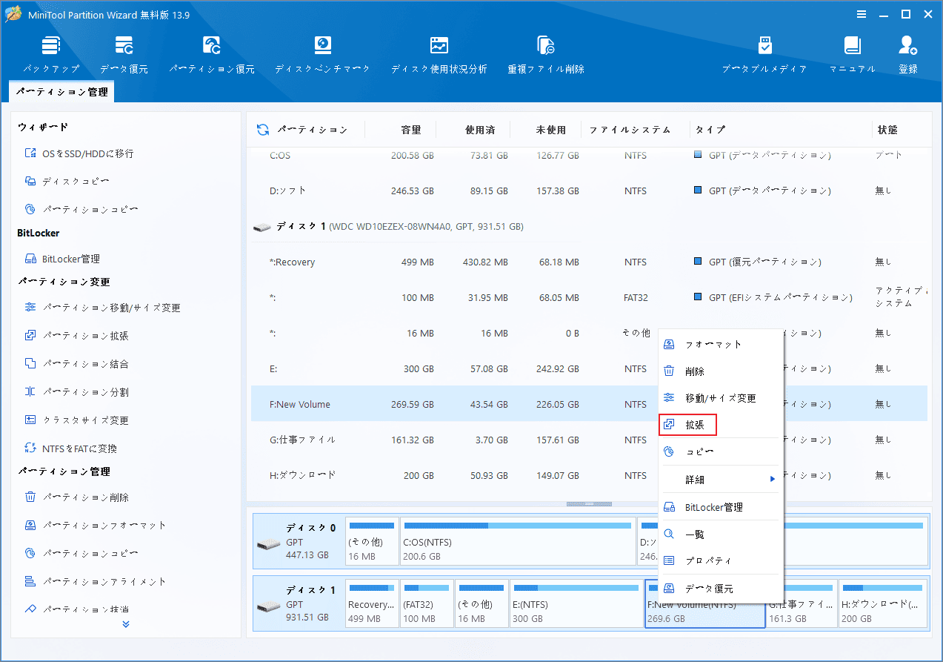Expand sidebar with double-chevron at bottom
Screen dimensions: 943x662
click(126, 623)
